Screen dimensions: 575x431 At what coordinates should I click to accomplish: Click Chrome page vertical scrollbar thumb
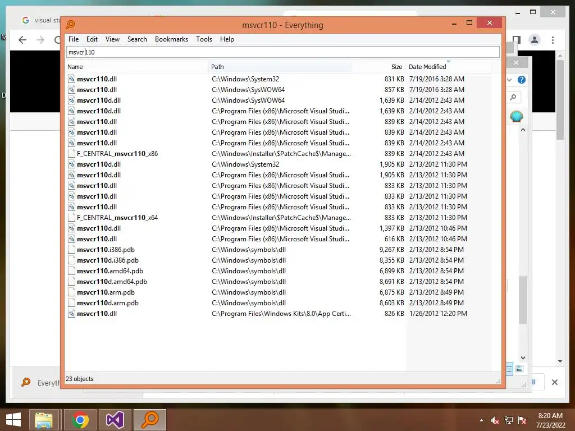(560, 100)
